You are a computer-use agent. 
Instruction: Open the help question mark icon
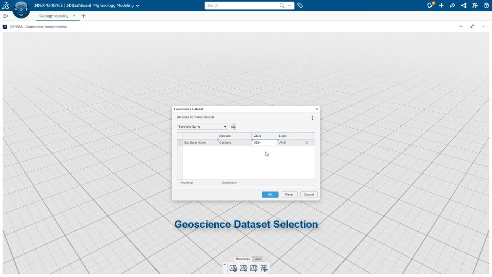(x=486, y=5)
